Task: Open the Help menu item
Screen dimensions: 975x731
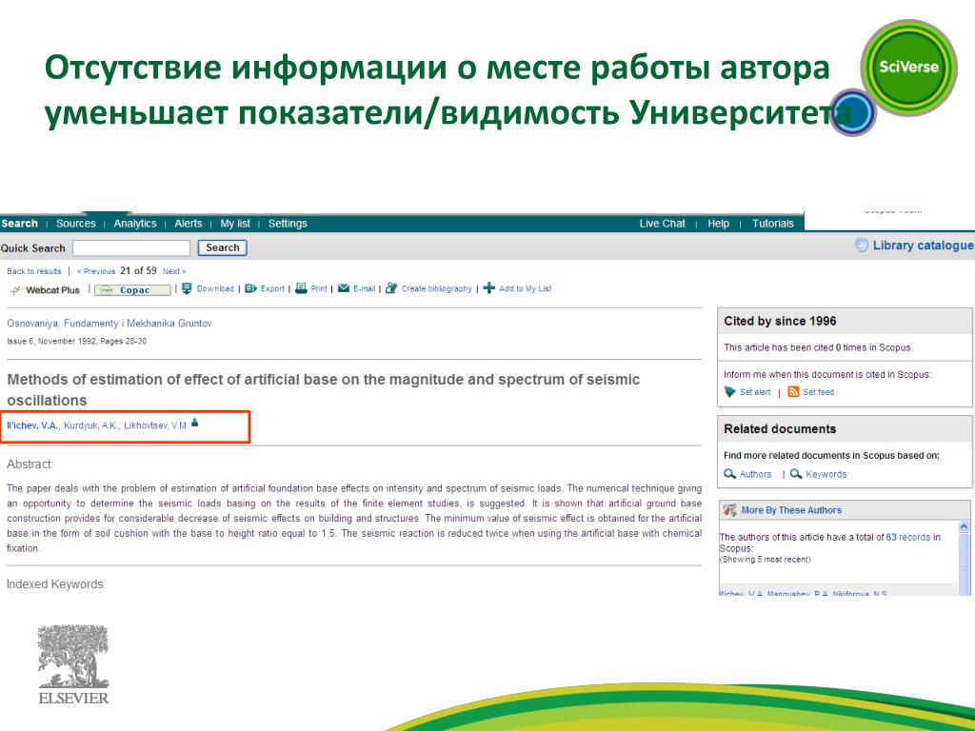Action: click(x=718, y=223)
